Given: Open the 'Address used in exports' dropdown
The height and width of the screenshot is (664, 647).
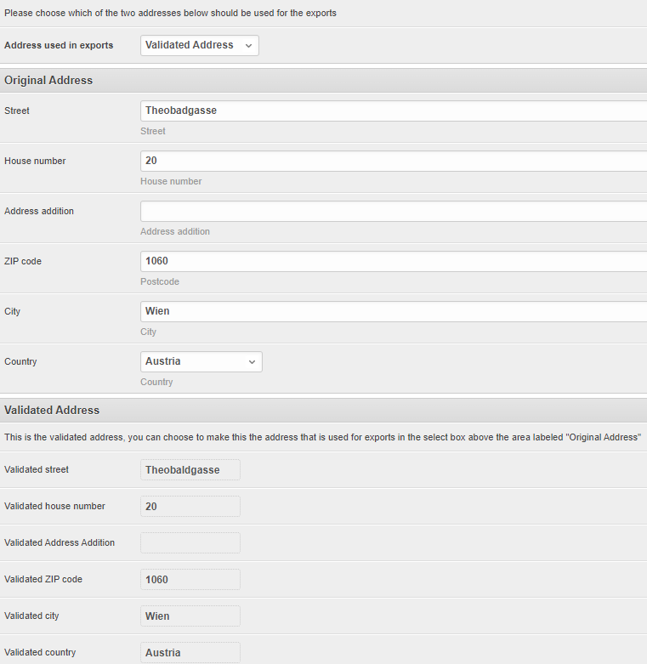Looking at the screenshot, I should pos(200,45).
